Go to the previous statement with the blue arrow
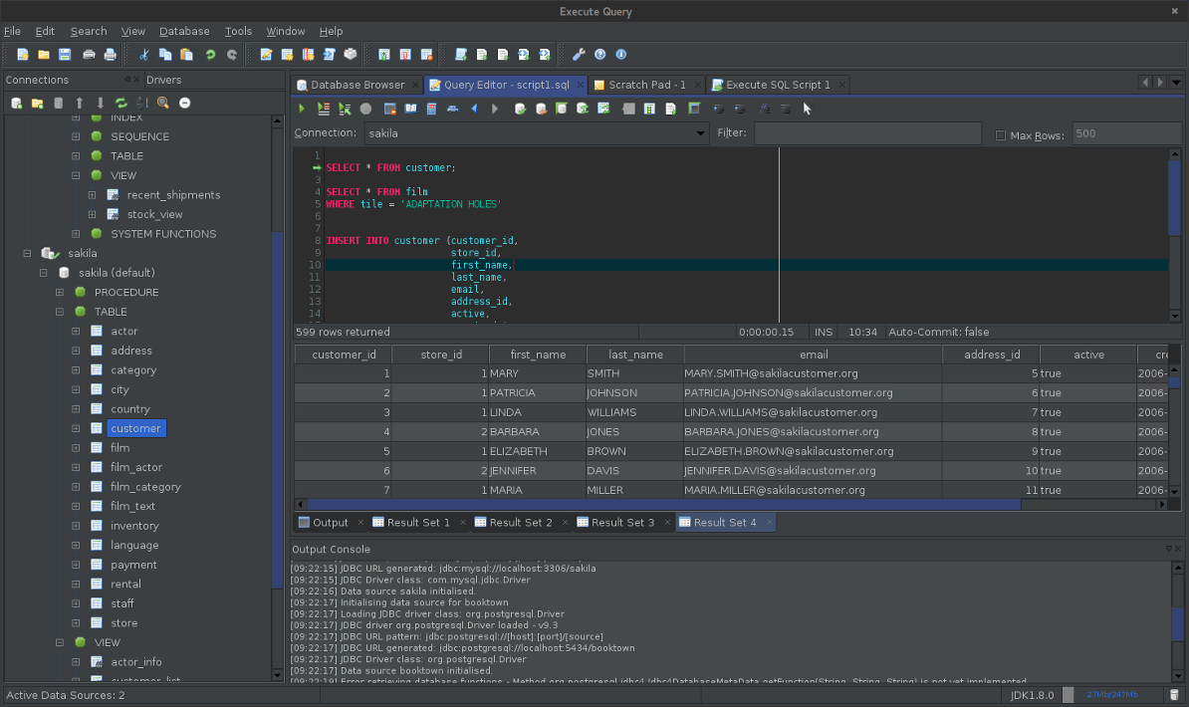The height and width of the screenshot is (707, 1189). tap(474, 109)
